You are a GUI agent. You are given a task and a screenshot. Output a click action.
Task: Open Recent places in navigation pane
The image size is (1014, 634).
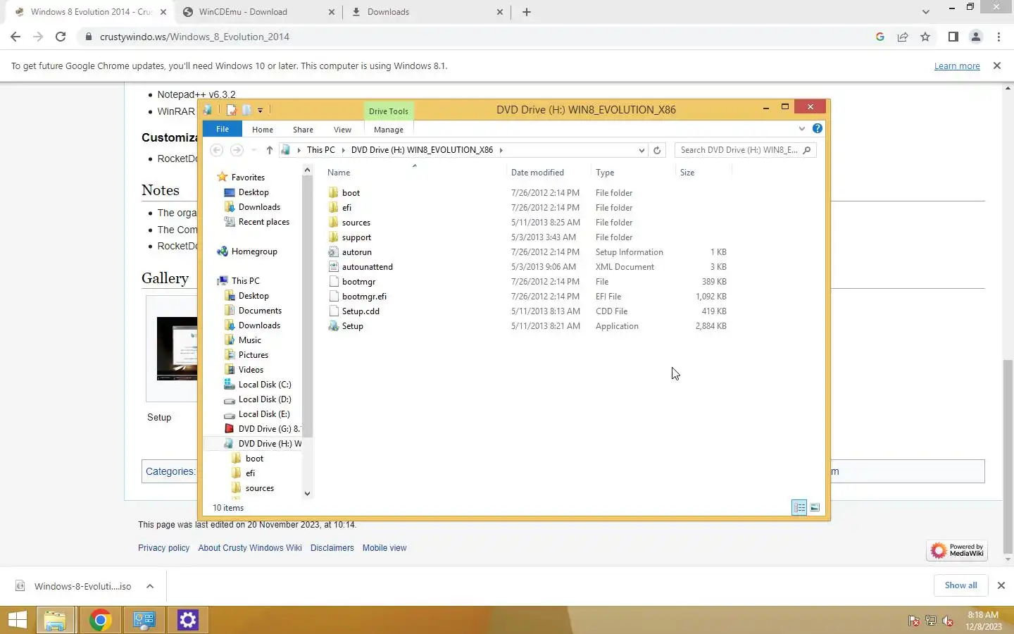point(264,222)
